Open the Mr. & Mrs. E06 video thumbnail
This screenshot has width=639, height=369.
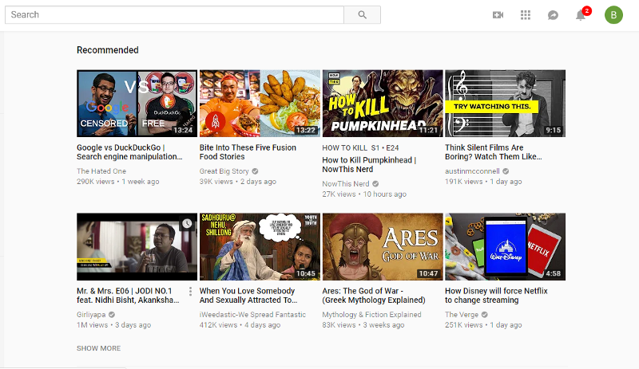tap(137, 246)
